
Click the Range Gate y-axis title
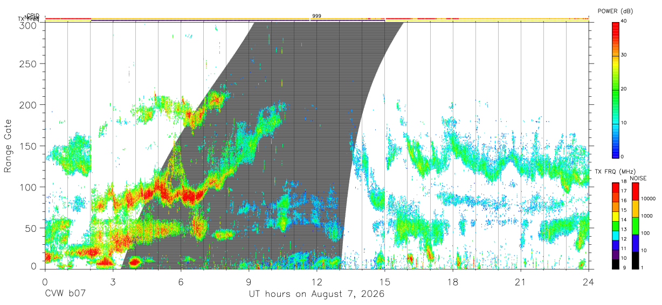(x=8, y=146)
